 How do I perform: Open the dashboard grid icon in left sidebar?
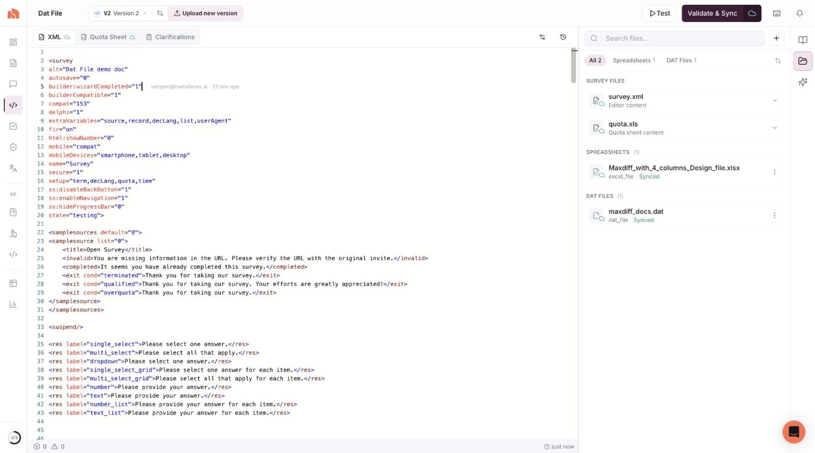pos(13,42)
